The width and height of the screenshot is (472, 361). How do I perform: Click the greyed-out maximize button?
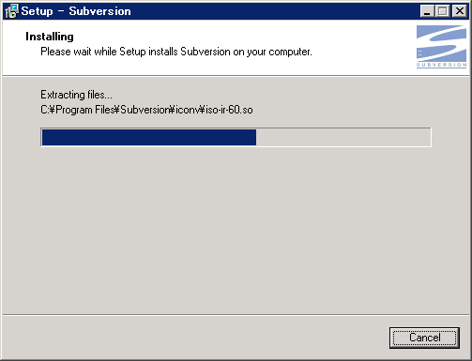tap(442, 11)
